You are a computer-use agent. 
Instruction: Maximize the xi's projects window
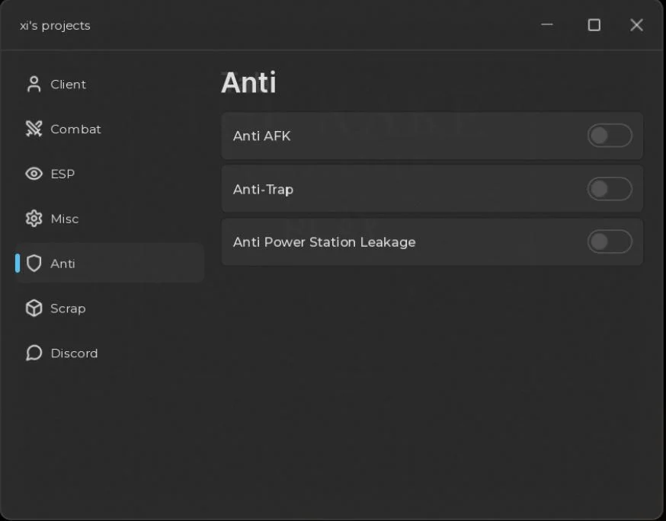click(x=594, y=25)
